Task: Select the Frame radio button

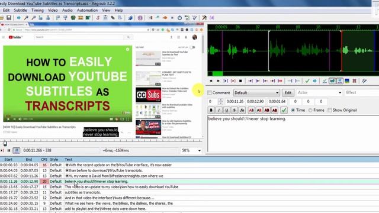Action: point(310,110)
